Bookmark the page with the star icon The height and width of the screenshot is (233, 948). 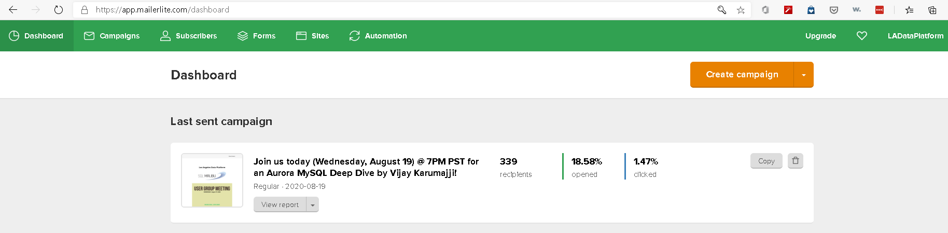coord(741,10)
